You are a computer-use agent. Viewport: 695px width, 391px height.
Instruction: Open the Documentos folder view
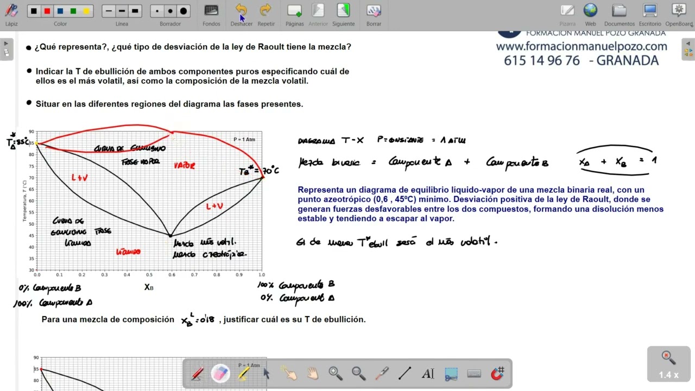pos(620,14)
